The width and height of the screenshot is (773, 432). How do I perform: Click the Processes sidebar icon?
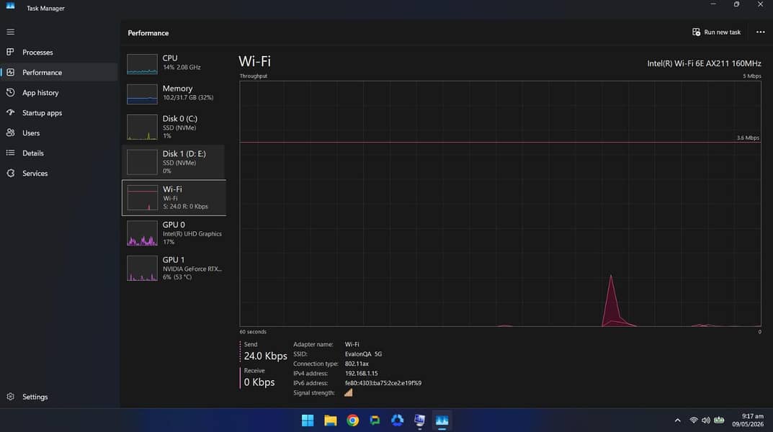click(x=10, y=52)
